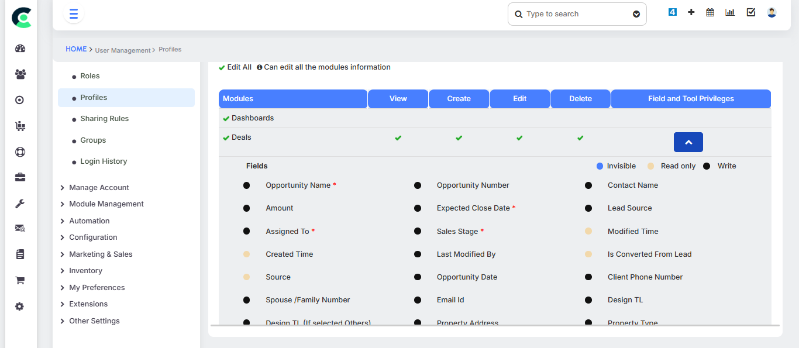Open the search box dropdown arrow
The height and width of the screenshot is (348, 799).
[636, 15]
